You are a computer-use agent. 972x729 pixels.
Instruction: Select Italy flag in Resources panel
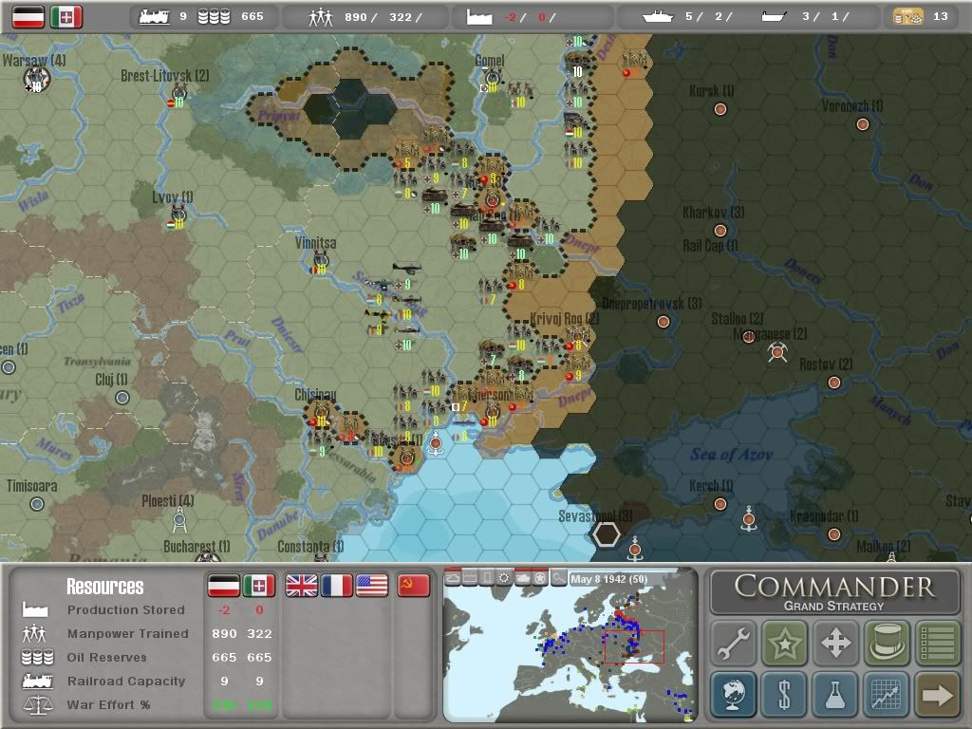(x=259, y=585)
